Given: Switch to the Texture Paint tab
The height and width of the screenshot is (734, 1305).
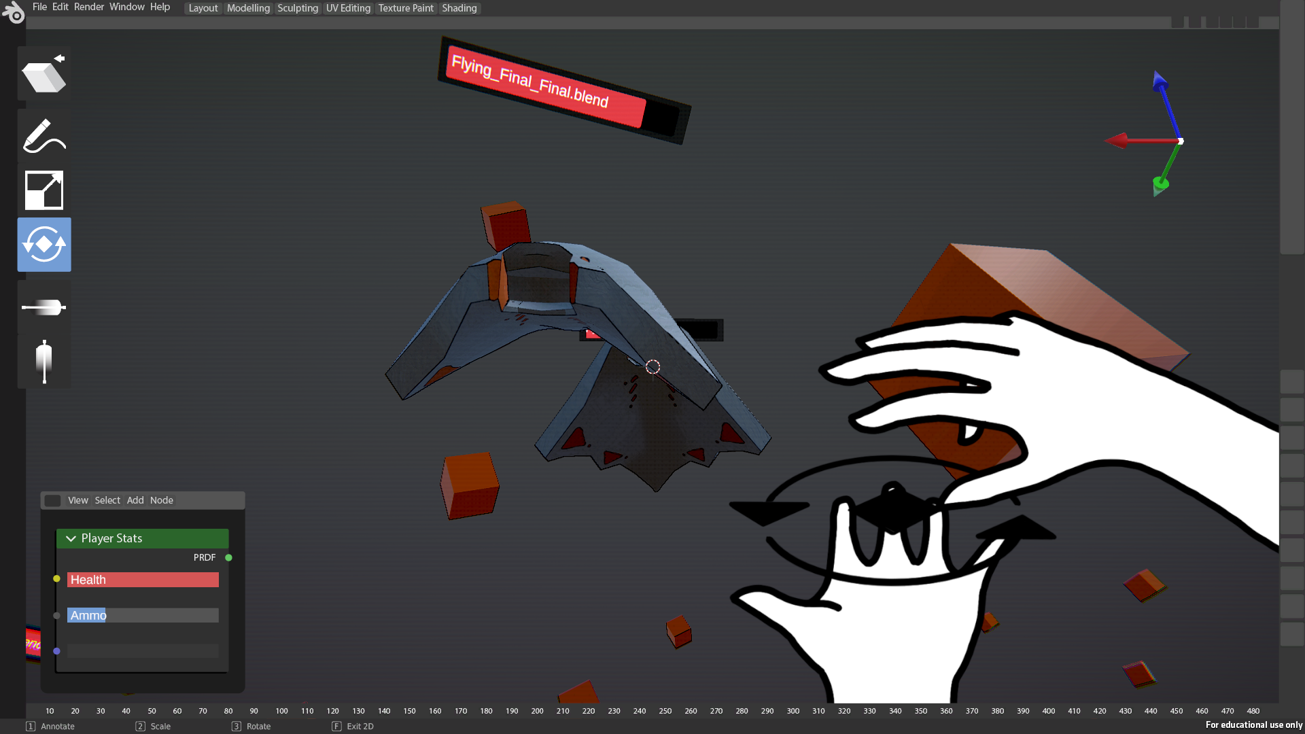Looking at the screenshot, I should point(406,8).
